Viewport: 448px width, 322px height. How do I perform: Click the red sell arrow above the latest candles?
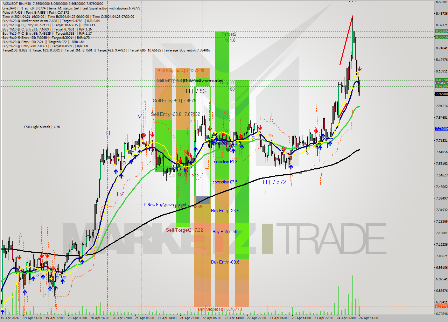coord(359,69)
